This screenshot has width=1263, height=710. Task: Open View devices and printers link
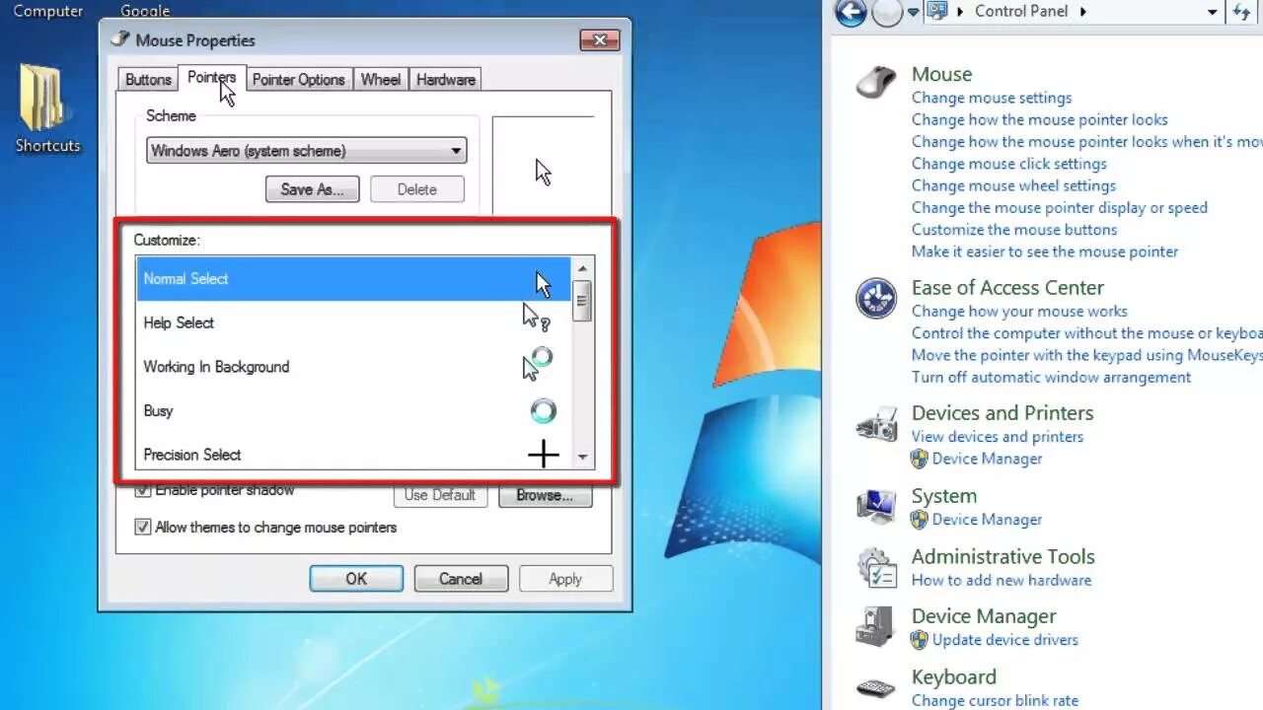pyautogui.click(x=998, y=436)
